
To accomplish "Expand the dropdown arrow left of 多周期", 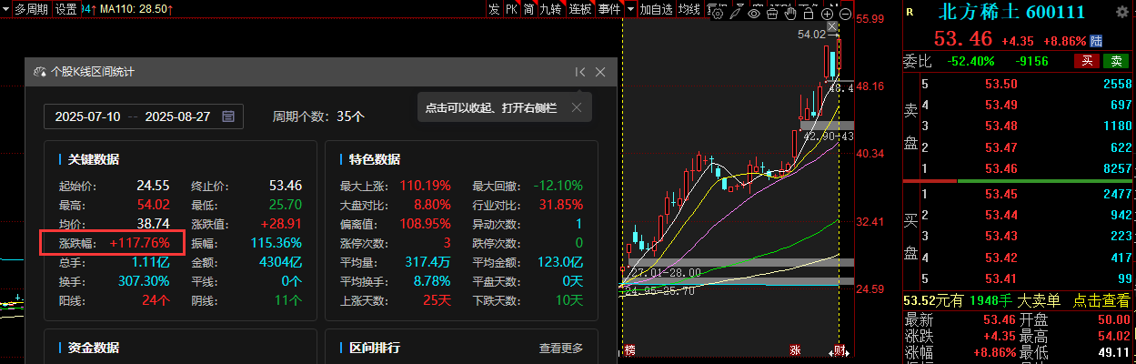I will point(6,9).
